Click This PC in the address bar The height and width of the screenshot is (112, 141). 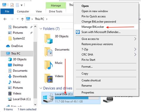point(39,19)
